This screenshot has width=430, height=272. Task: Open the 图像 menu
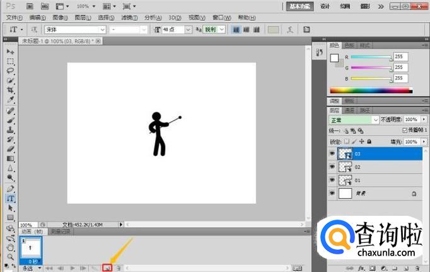click(61, 17)
